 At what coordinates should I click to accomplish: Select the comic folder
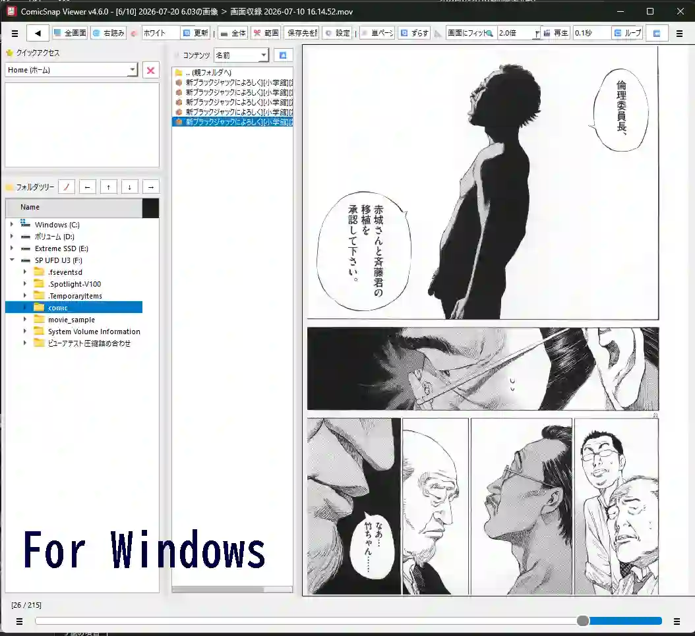(57, 308)
